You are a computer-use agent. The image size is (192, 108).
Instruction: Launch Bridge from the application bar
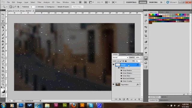80,2
